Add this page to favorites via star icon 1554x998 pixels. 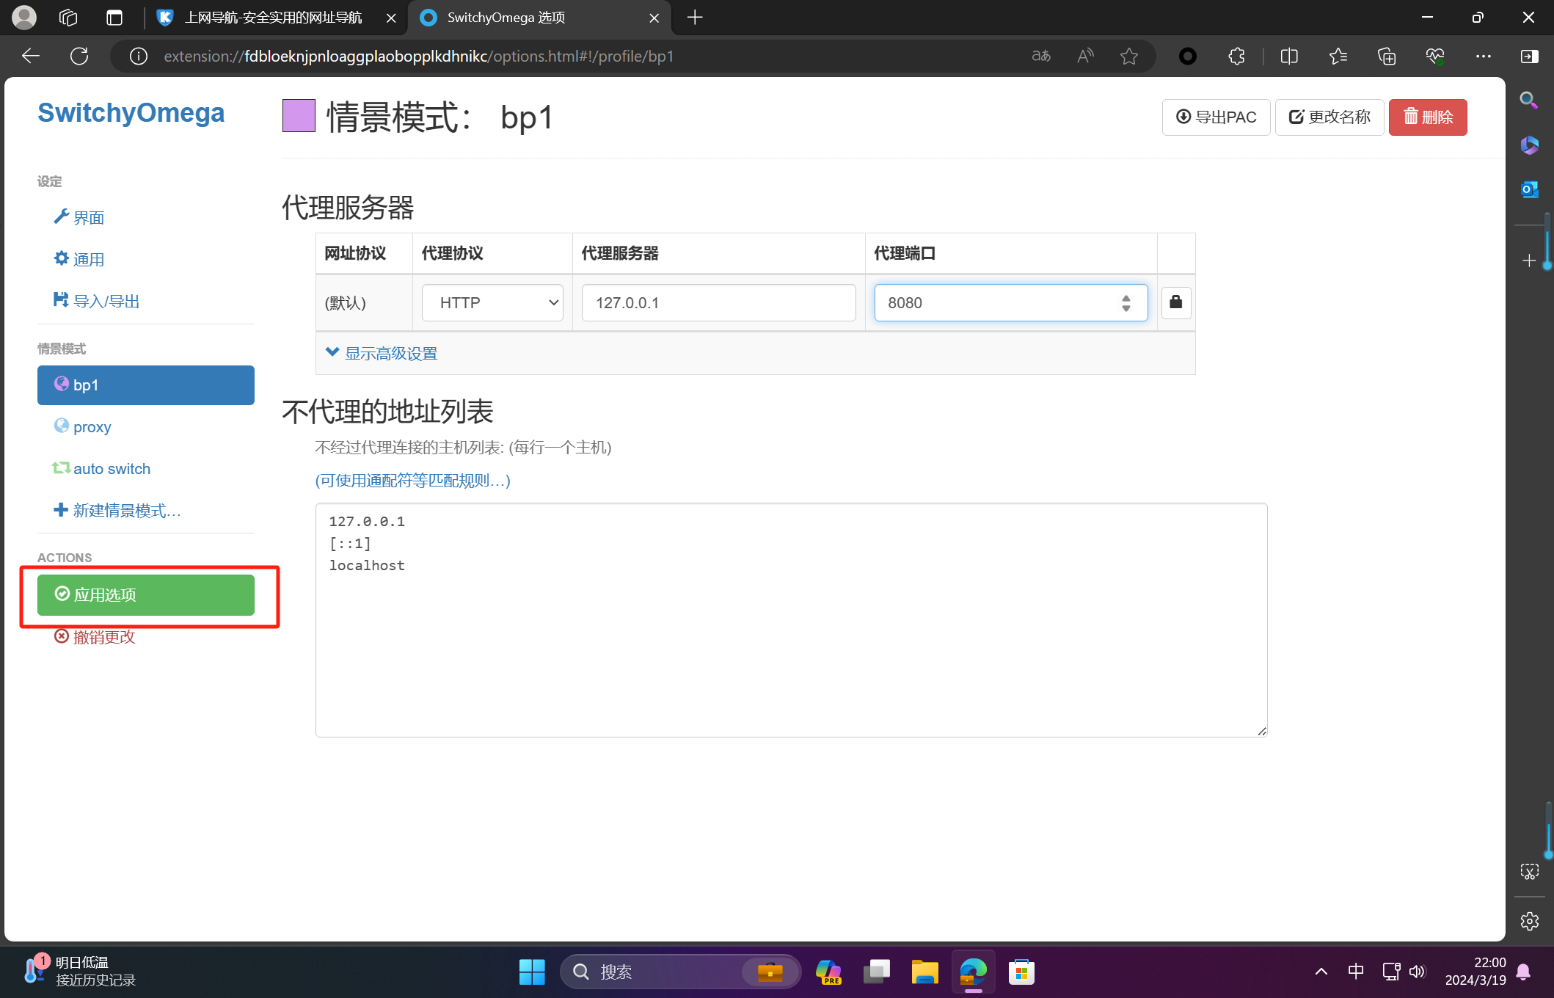tap(1129, 56)
